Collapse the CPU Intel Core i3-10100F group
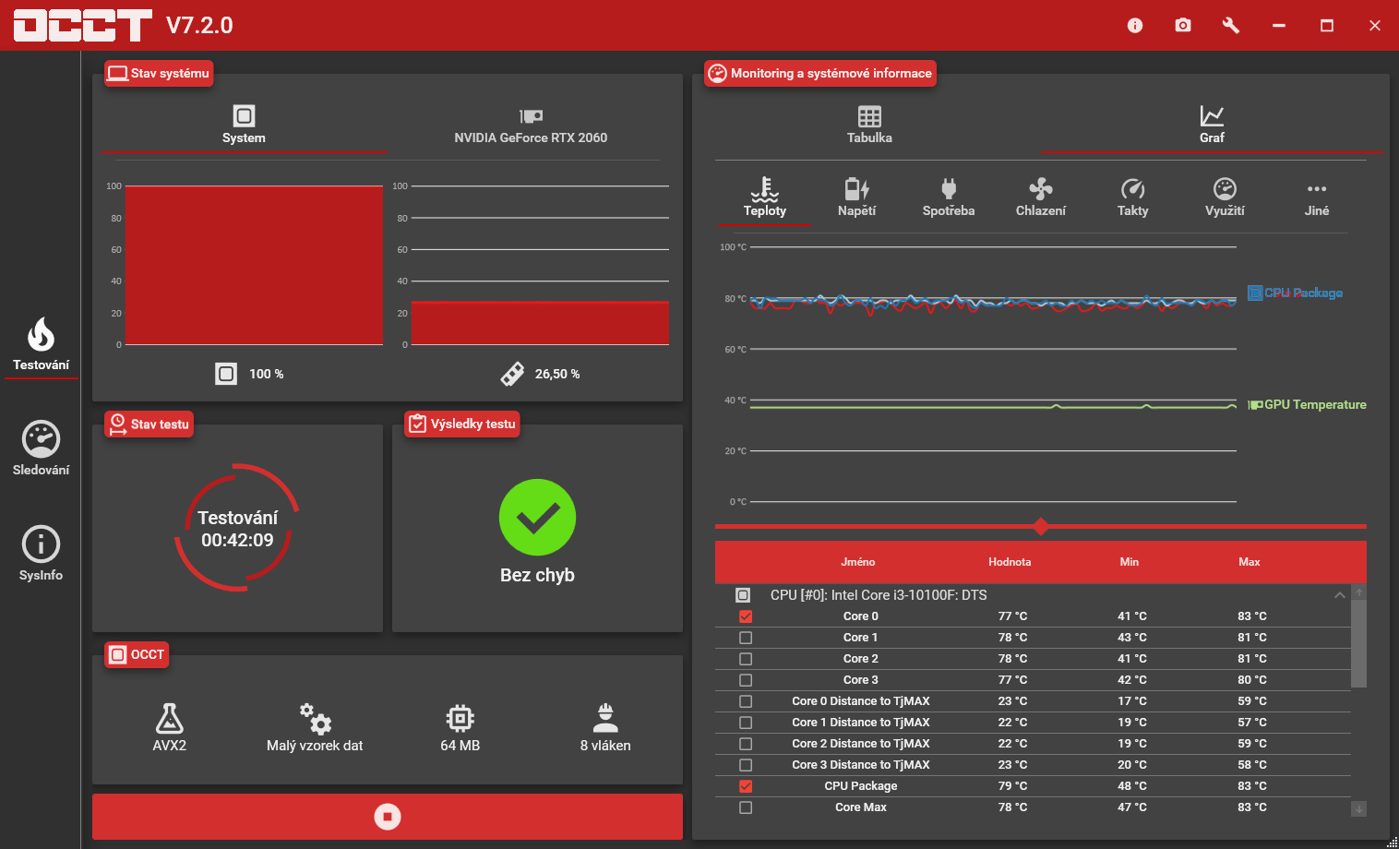This screenshot has height=849, width=1399. tap(1339, 595)
